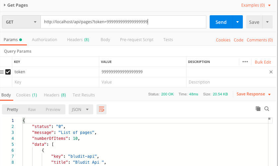This screenshot has width=278, height=166.
Task: Click the token value 999999999999999999 cell
Action: pos(143,72)
